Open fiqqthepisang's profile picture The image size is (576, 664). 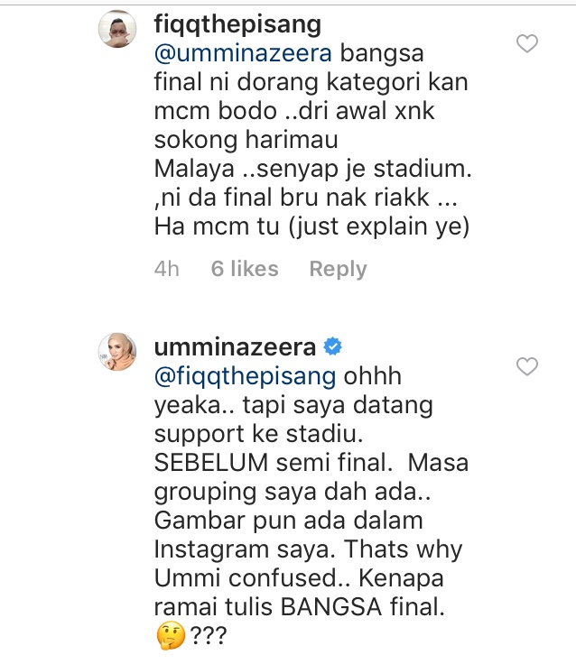point(117,29)
